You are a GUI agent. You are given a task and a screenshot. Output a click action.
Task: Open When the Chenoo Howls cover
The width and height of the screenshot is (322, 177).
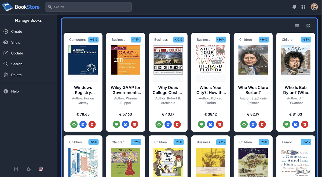pyautogui.click(x=253, y=162)
